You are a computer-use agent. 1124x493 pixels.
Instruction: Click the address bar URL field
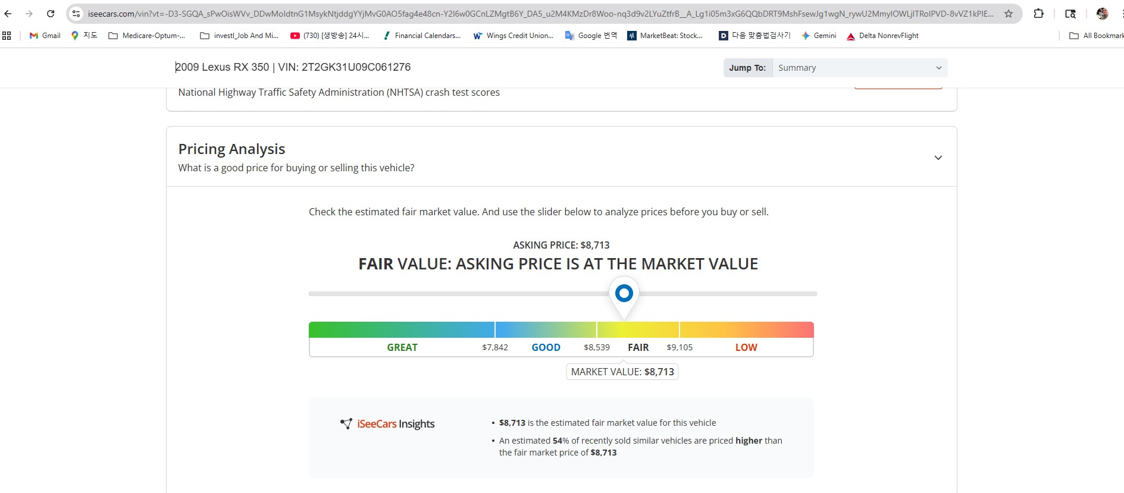536,14
